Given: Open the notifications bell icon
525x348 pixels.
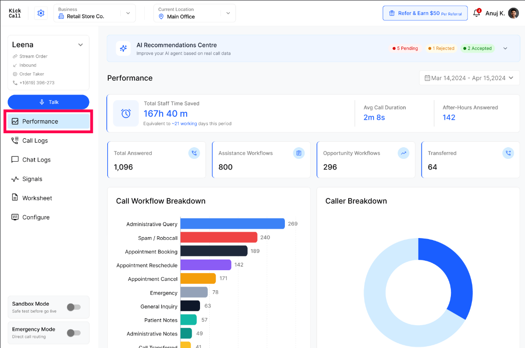Looking at the screenshot, I should (477, 13).
